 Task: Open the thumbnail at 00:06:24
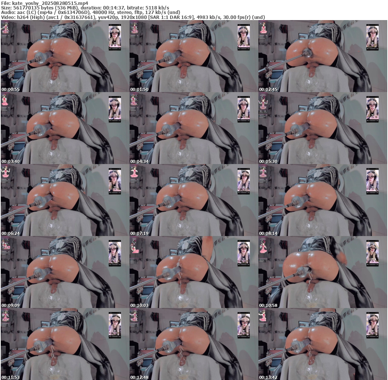tap(65, 200)
